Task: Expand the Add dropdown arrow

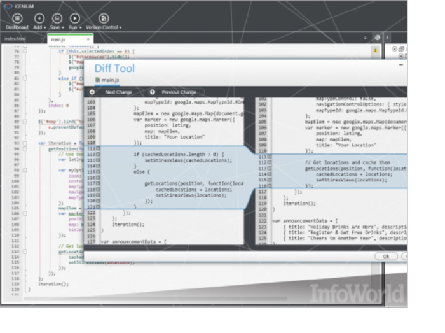Action: click(x=45, y=27)
